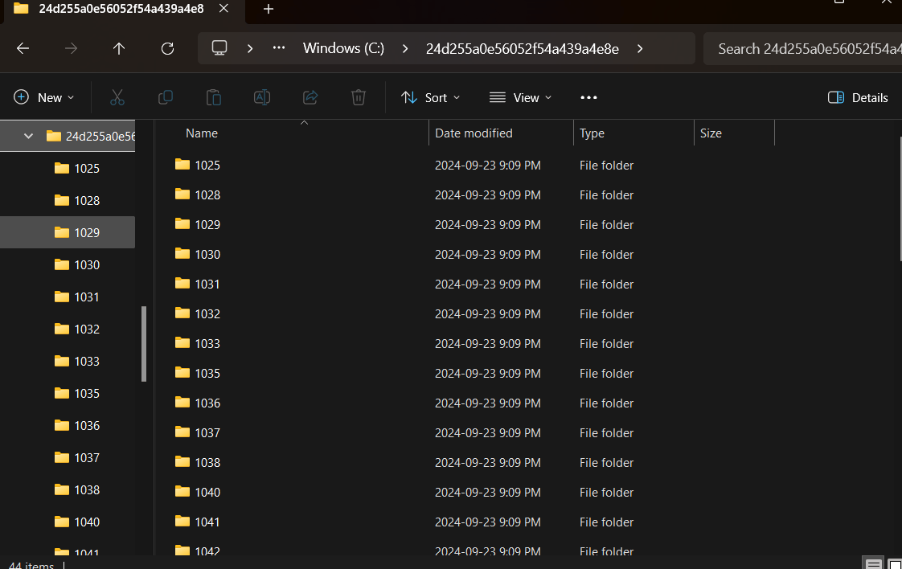
Task: Collapse the 24d255a0e56 tree node
Action: pos(28,137)
